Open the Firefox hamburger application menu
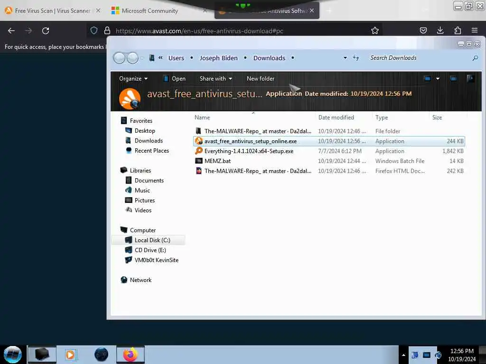 point(475,30)
